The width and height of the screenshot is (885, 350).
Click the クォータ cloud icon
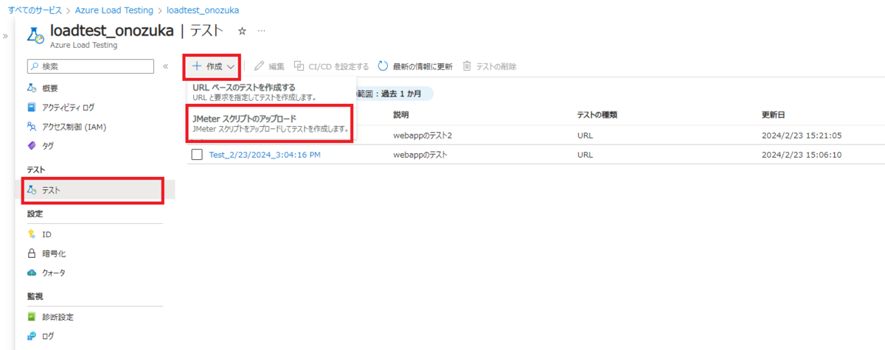tap(32, 273)
